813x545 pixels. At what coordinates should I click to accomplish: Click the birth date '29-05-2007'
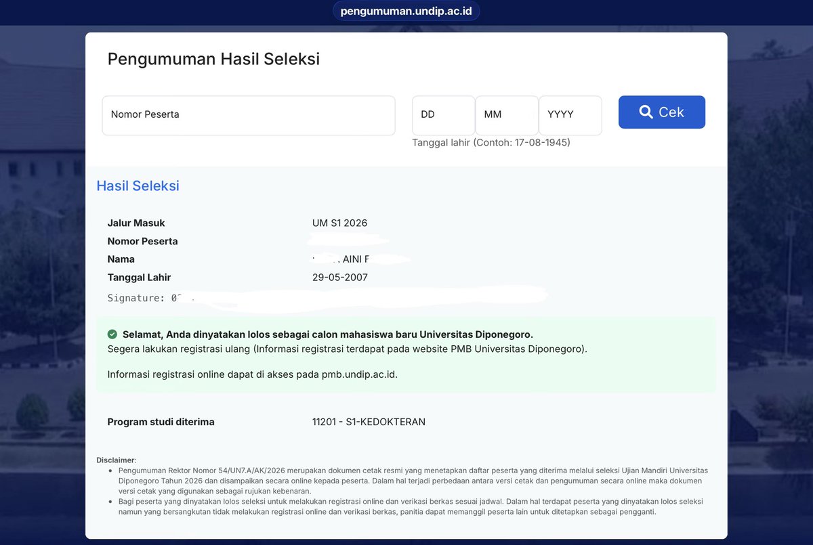click(340, 278)
